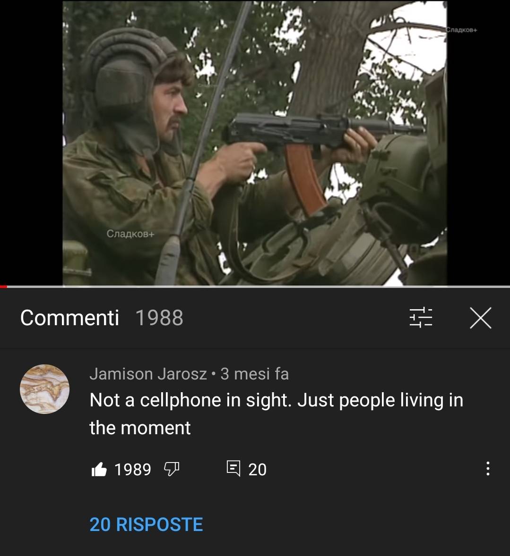Like Jamison Jarosz's comment with thumbs up
The height and width of the screenshot is (556, 510).
99,469
